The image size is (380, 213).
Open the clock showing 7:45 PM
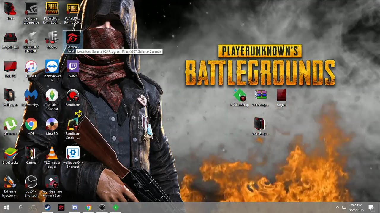(x=356, y=207)
